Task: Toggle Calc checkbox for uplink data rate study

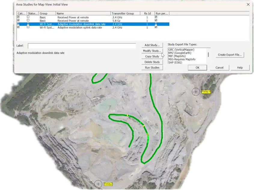Action: [x=18, y=27]
